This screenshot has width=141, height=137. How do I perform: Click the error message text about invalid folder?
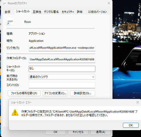click(x=79, y=113)
